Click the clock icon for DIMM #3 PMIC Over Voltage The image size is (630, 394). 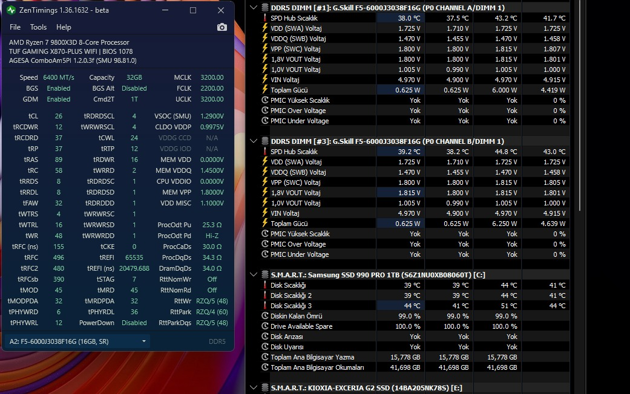(265, 244)
